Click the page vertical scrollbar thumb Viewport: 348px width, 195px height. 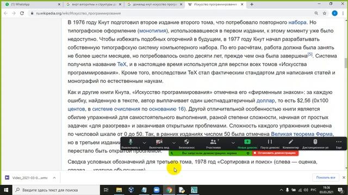pos(346,63)
